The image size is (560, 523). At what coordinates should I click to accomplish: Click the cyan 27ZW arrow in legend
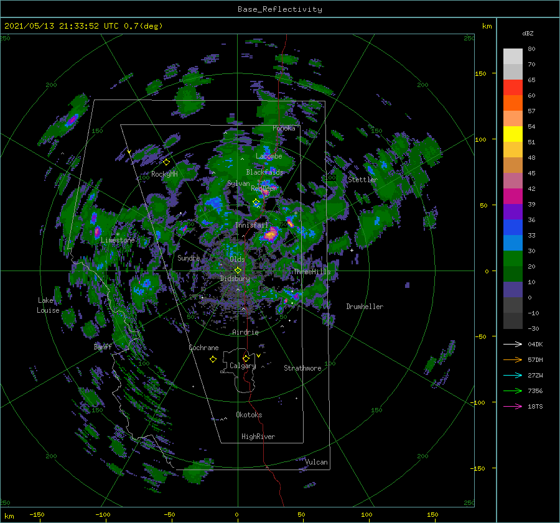click(513, 375)
